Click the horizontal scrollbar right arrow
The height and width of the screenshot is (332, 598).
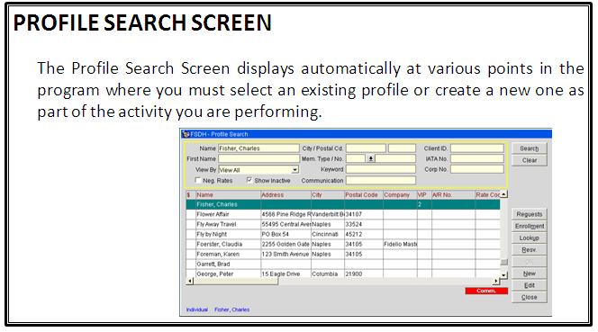click(496, 282)
